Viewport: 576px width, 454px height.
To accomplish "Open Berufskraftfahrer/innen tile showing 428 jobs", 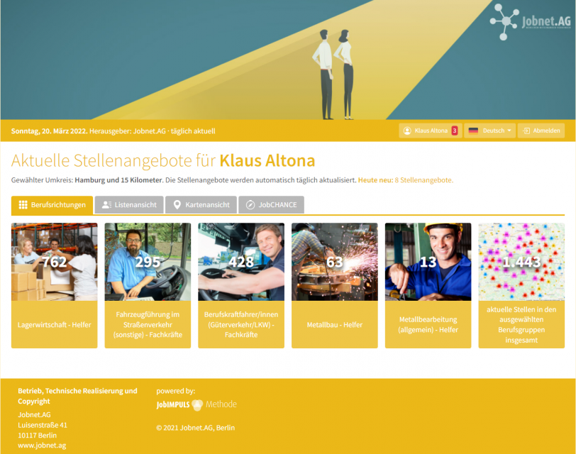I will point(241,285).
